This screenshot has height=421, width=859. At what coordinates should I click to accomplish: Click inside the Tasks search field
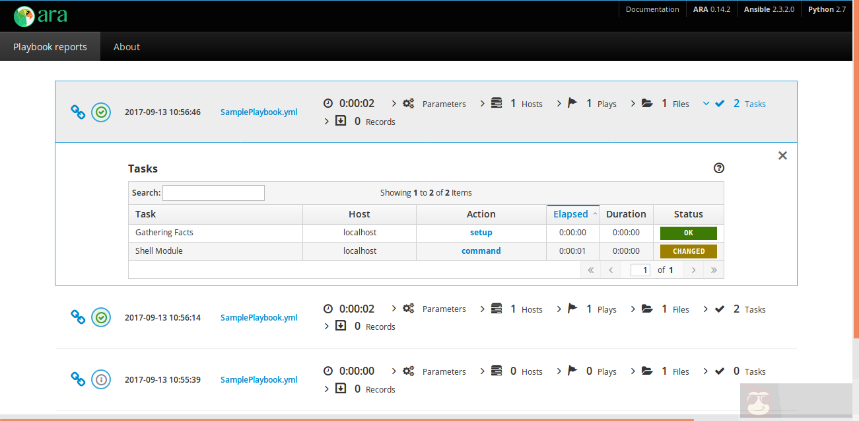tap(213, 192)
